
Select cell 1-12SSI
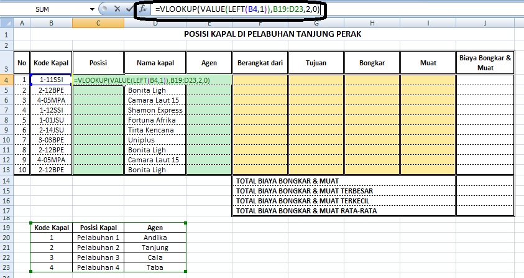tap(51, 110)
